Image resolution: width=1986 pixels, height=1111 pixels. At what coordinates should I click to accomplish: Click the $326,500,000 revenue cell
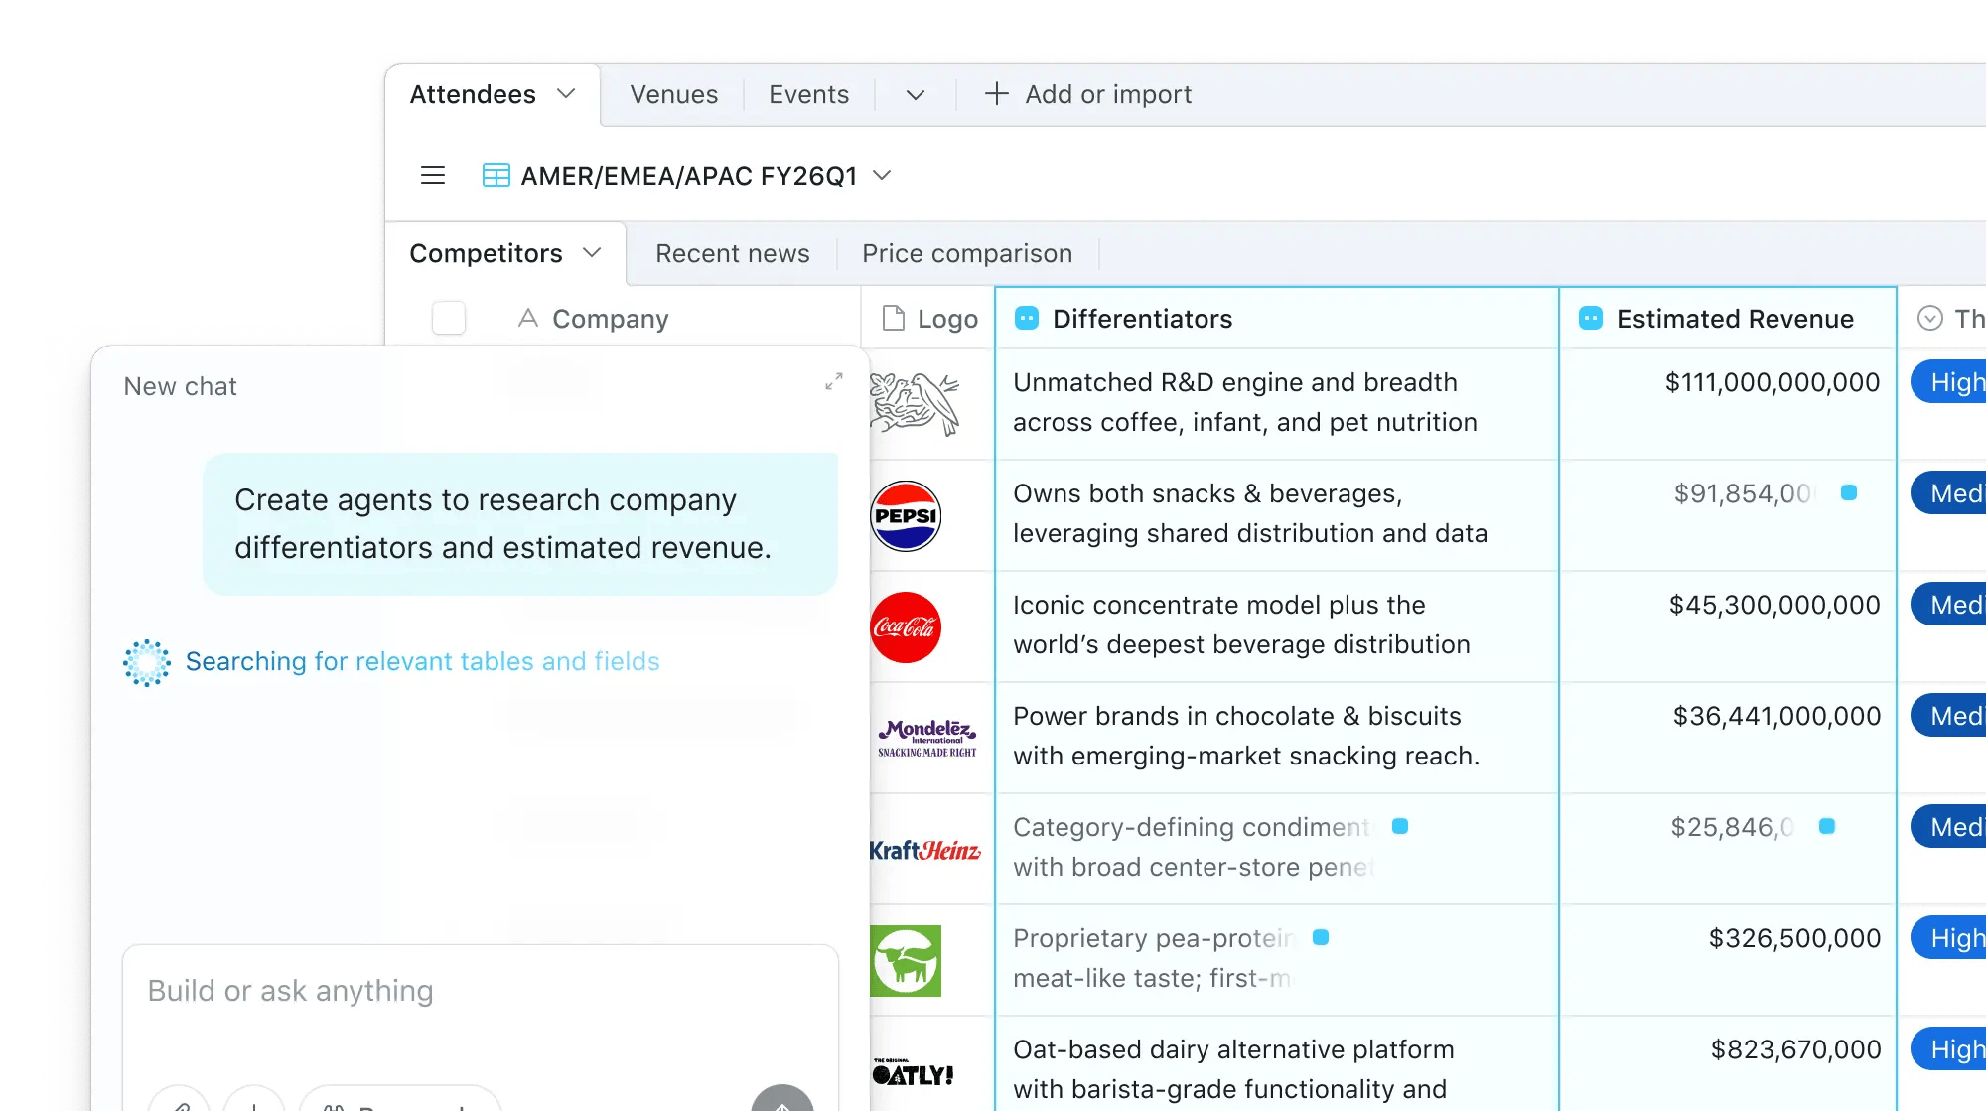(x=1728, y=960)
